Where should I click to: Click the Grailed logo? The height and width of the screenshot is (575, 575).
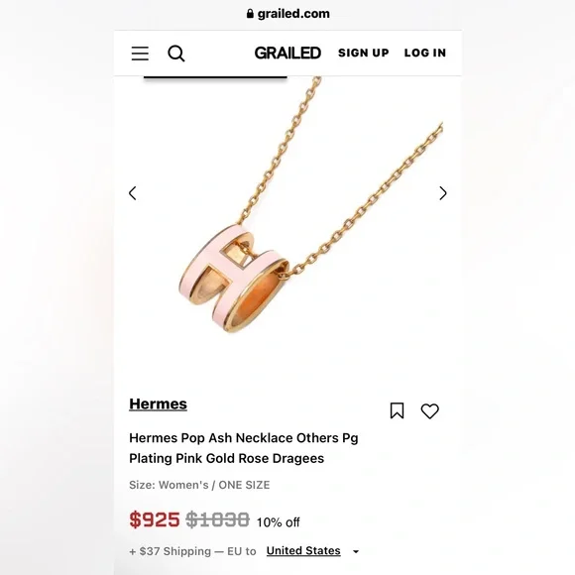[287, 53]
